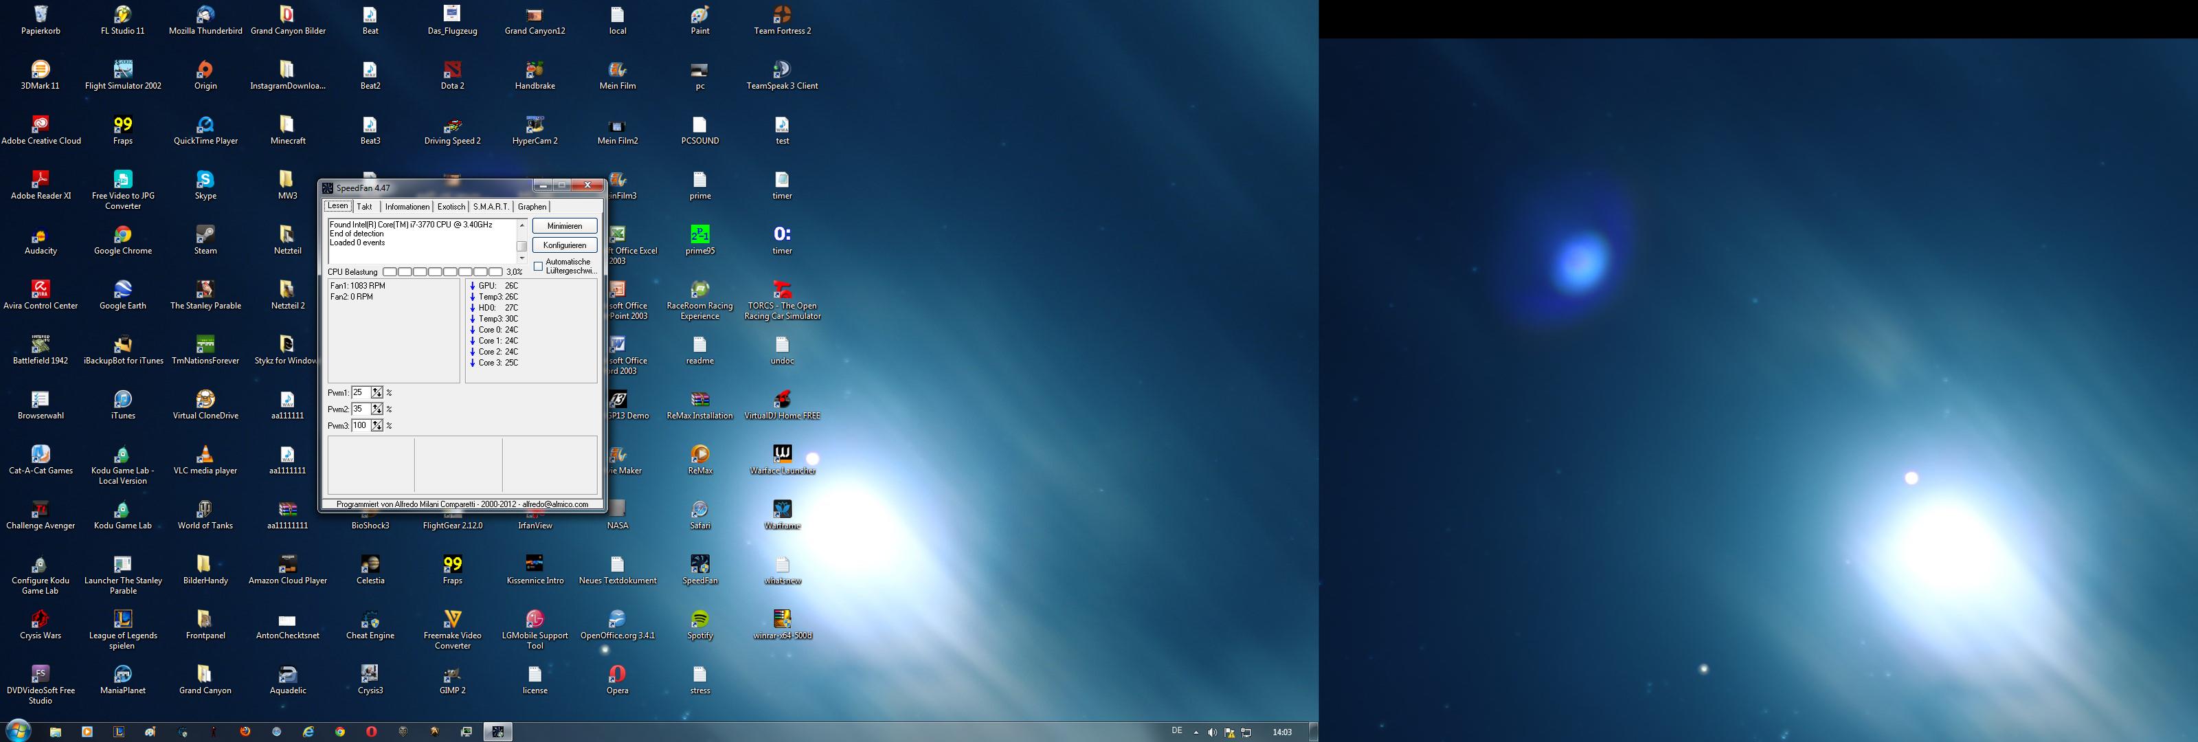Click the Pwm3 value input field
The width and height of the screenshot is (2198, 742).
pos(360,425)
